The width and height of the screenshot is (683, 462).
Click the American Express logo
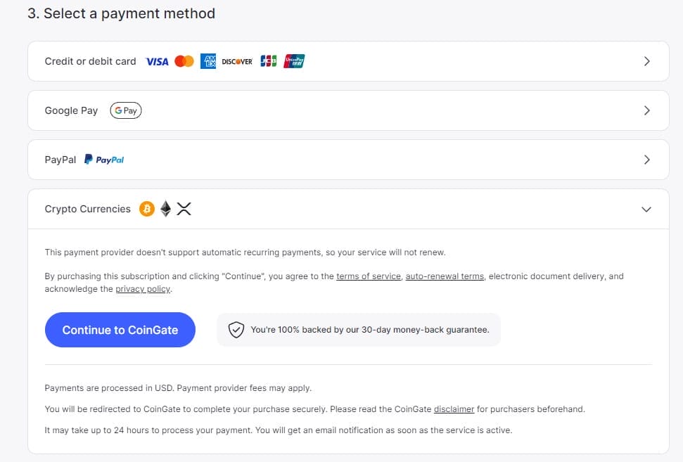[208, 61]
